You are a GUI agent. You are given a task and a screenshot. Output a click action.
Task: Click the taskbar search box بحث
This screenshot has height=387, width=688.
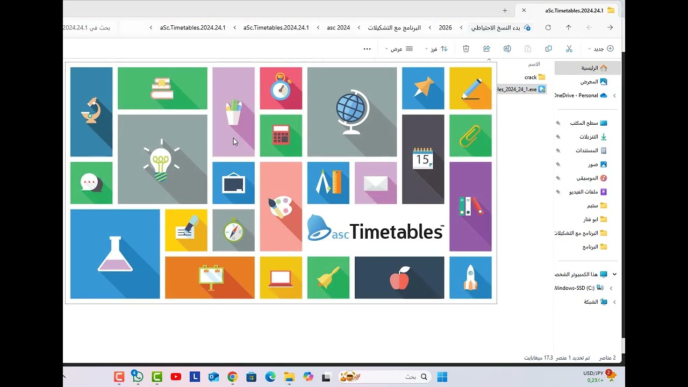(384, 377)
